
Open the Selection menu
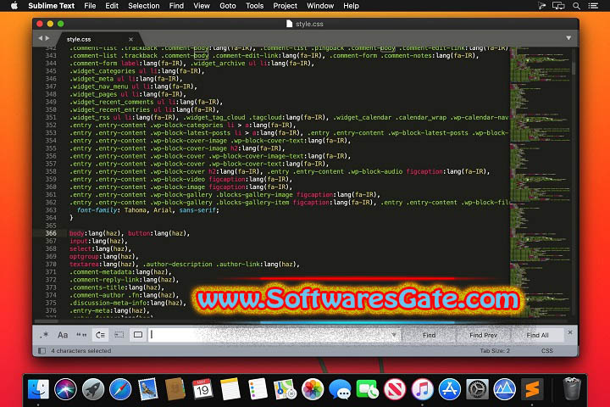[143, 6]
